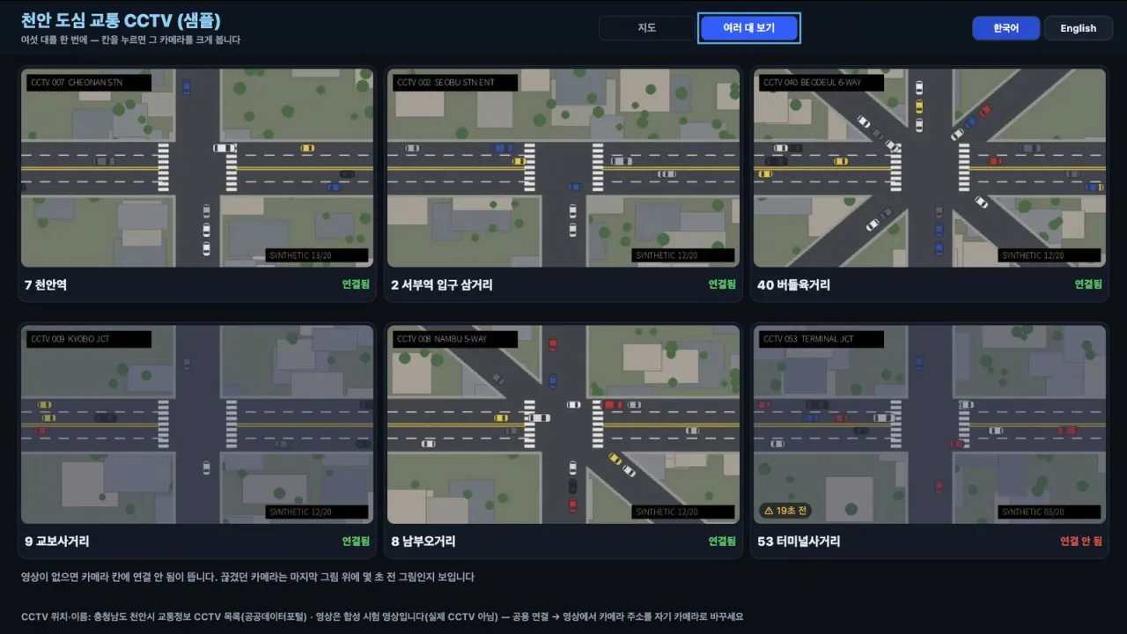Enlarge the CCTV 007 Cheonan Stn camera feed
1127x634 pixels.
197,167
